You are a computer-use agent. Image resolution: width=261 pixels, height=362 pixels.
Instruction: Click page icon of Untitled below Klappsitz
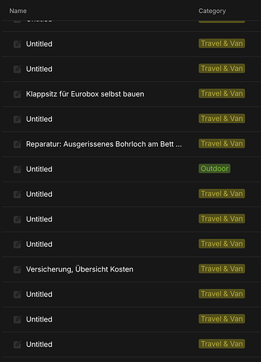17,119
